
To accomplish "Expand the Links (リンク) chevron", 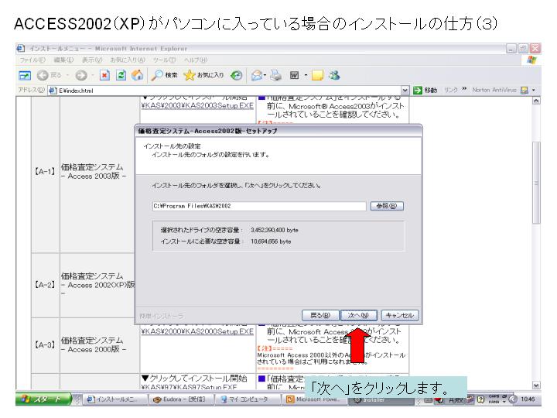I will click(464, 88).
